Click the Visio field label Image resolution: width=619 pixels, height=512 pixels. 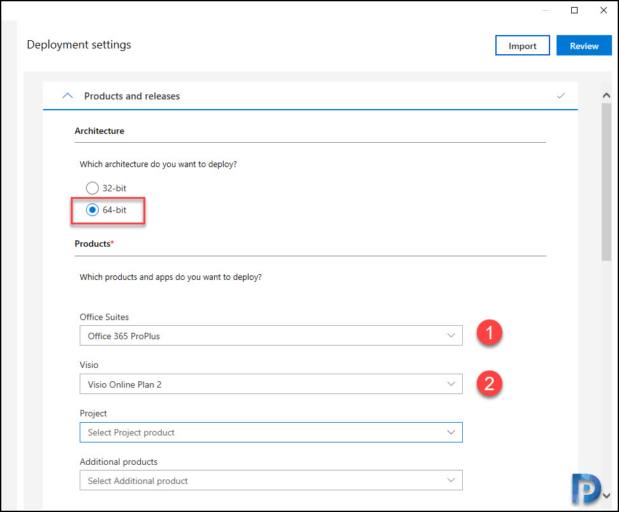pyautogui.click(x=89, y=365)
